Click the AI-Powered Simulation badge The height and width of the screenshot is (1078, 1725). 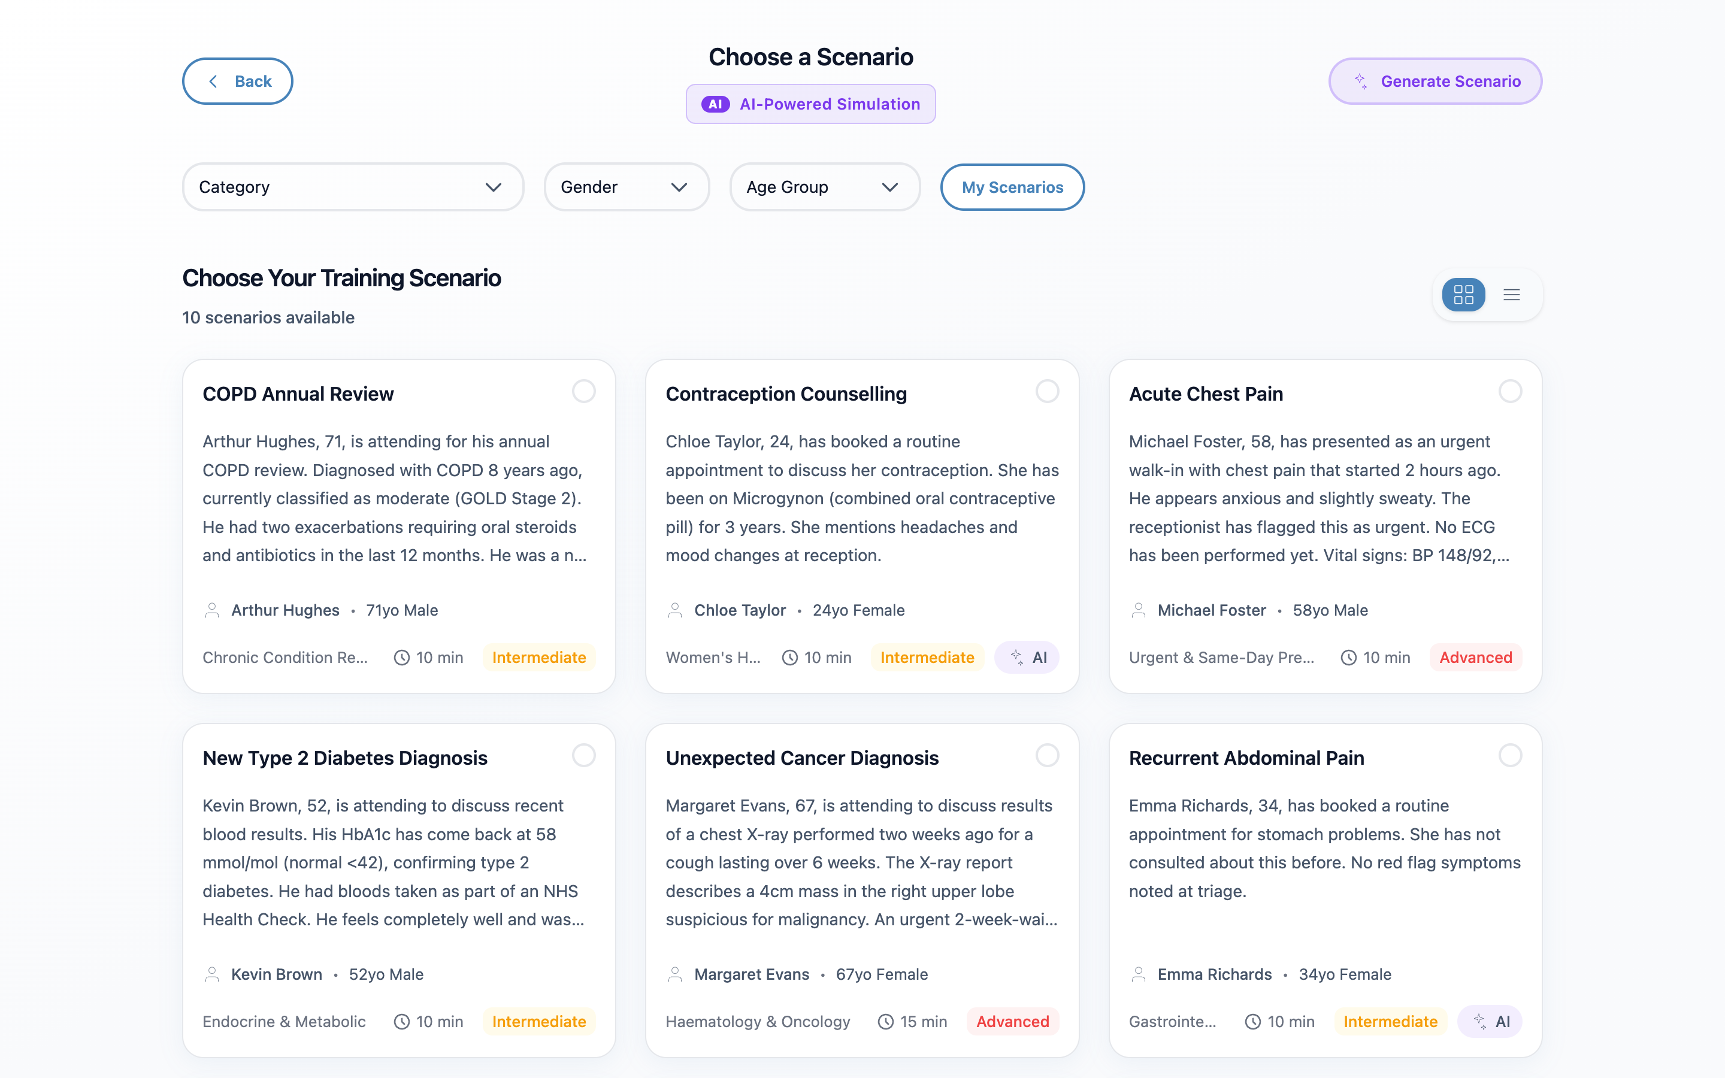810,104
